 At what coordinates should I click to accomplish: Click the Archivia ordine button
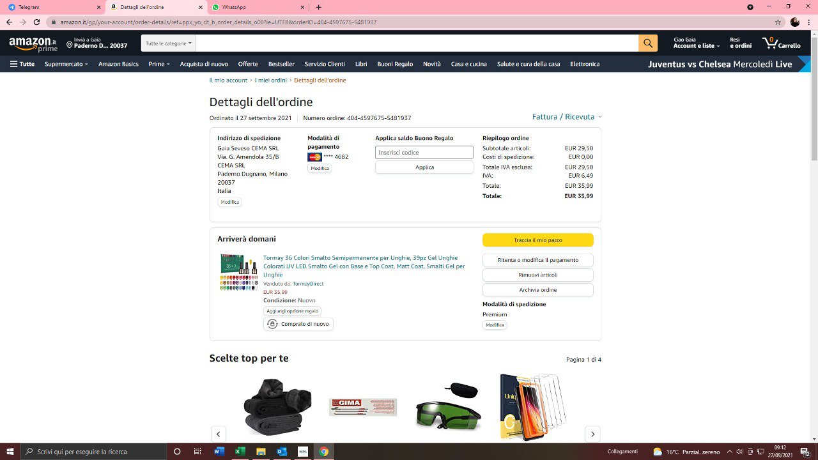coord(538,290)
